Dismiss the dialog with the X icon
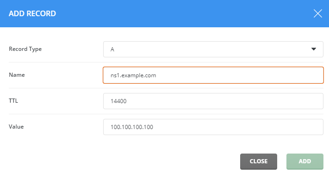The height and width of the screenshot is (173, 329). [318, 13]
